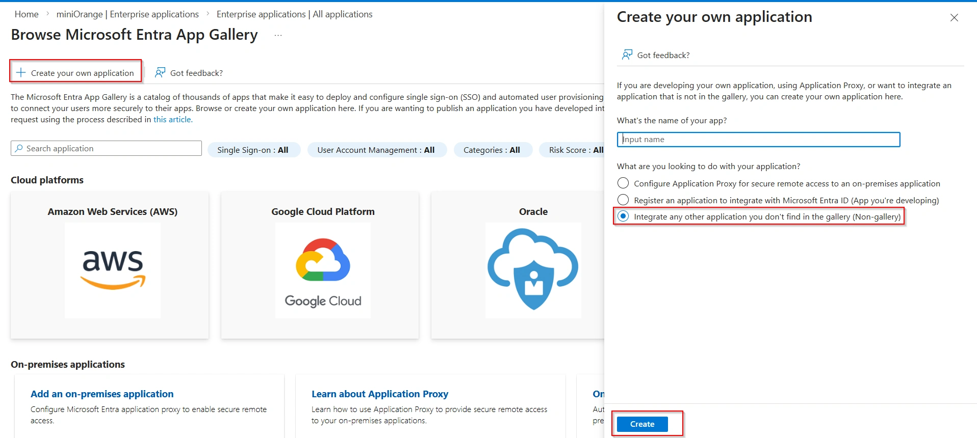Click the feedback person icon in the gallery toolbar
The image size is (977, 438).
160,73
